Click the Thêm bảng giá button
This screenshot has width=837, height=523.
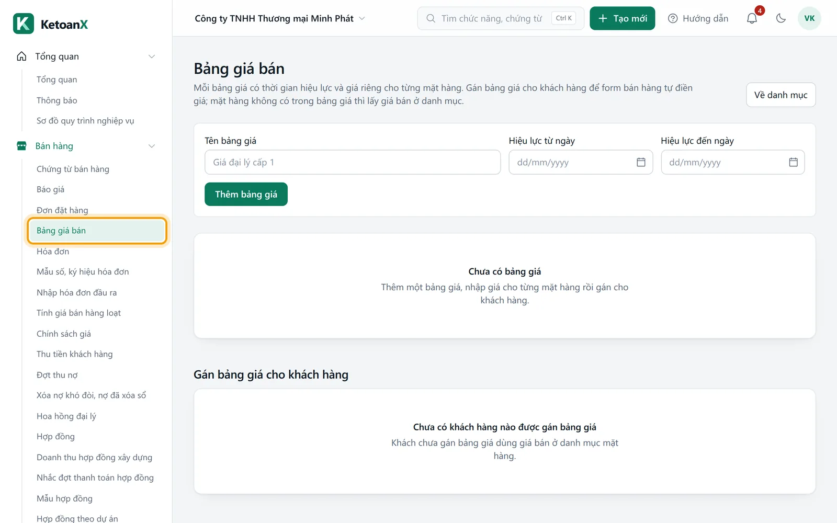coord(246,194)
